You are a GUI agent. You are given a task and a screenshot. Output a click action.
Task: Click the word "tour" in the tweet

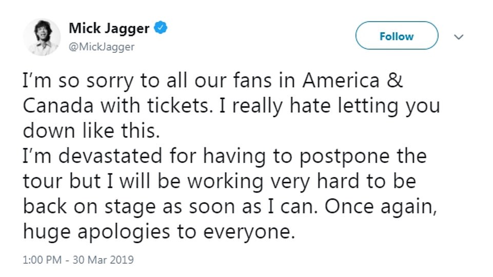(x=43, y=181)
